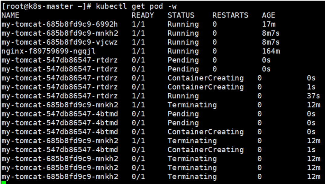Screen dimensions: 325x184
Task: Click Running status of the rtdrz pod
Action: coord(183,96)
